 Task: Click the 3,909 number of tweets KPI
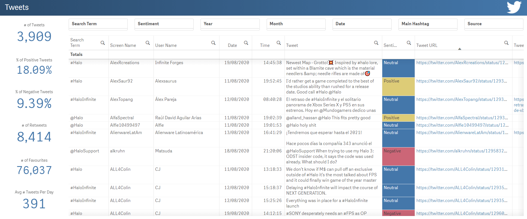34,36
